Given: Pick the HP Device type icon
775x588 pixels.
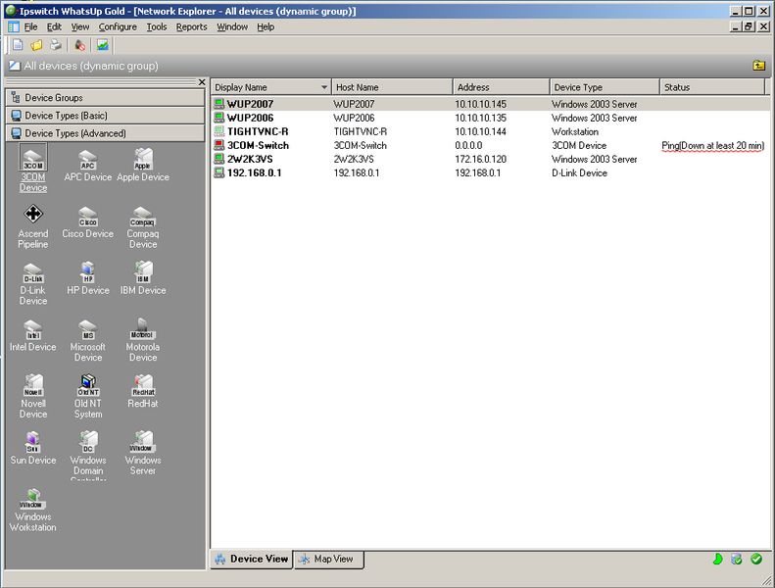Looking at the screenshot, I should pos(88,272).
